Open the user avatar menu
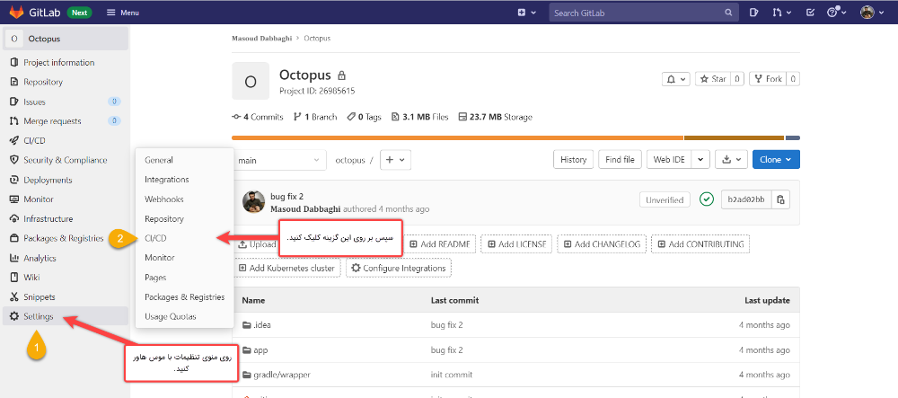 [871, 13]
